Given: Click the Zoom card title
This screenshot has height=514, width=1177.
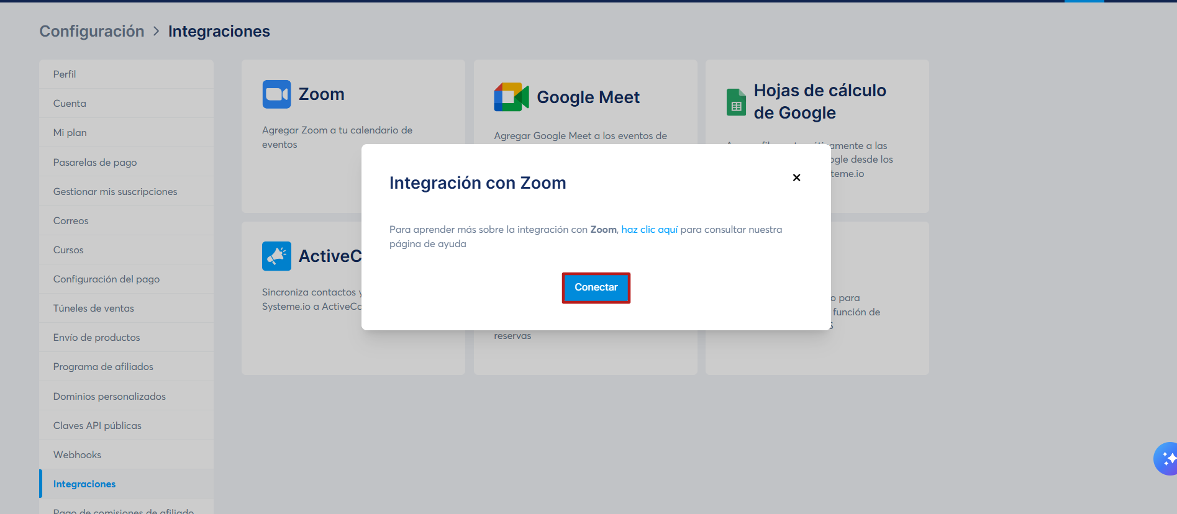Looking at the screenshot, I should (321, 94).
